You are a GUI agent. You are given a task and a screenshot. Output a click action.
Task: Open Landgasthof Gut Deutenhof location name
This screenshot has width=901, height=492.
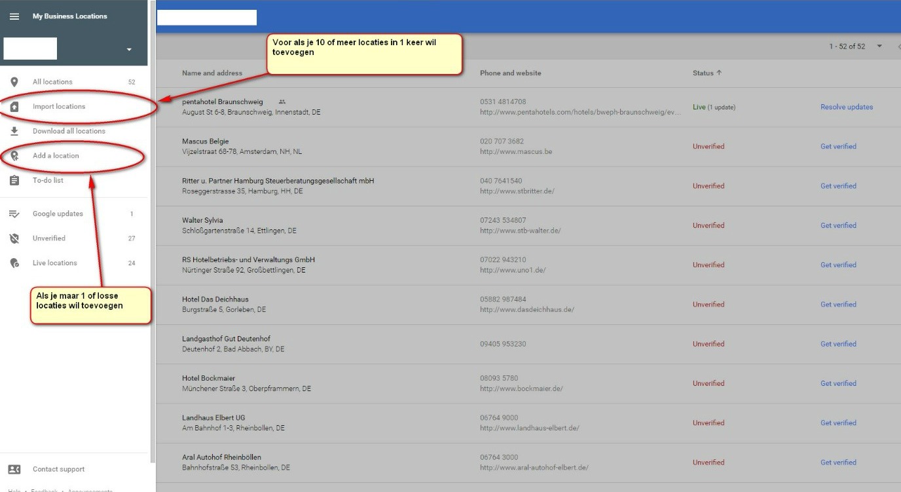click(x=226, y=339)
